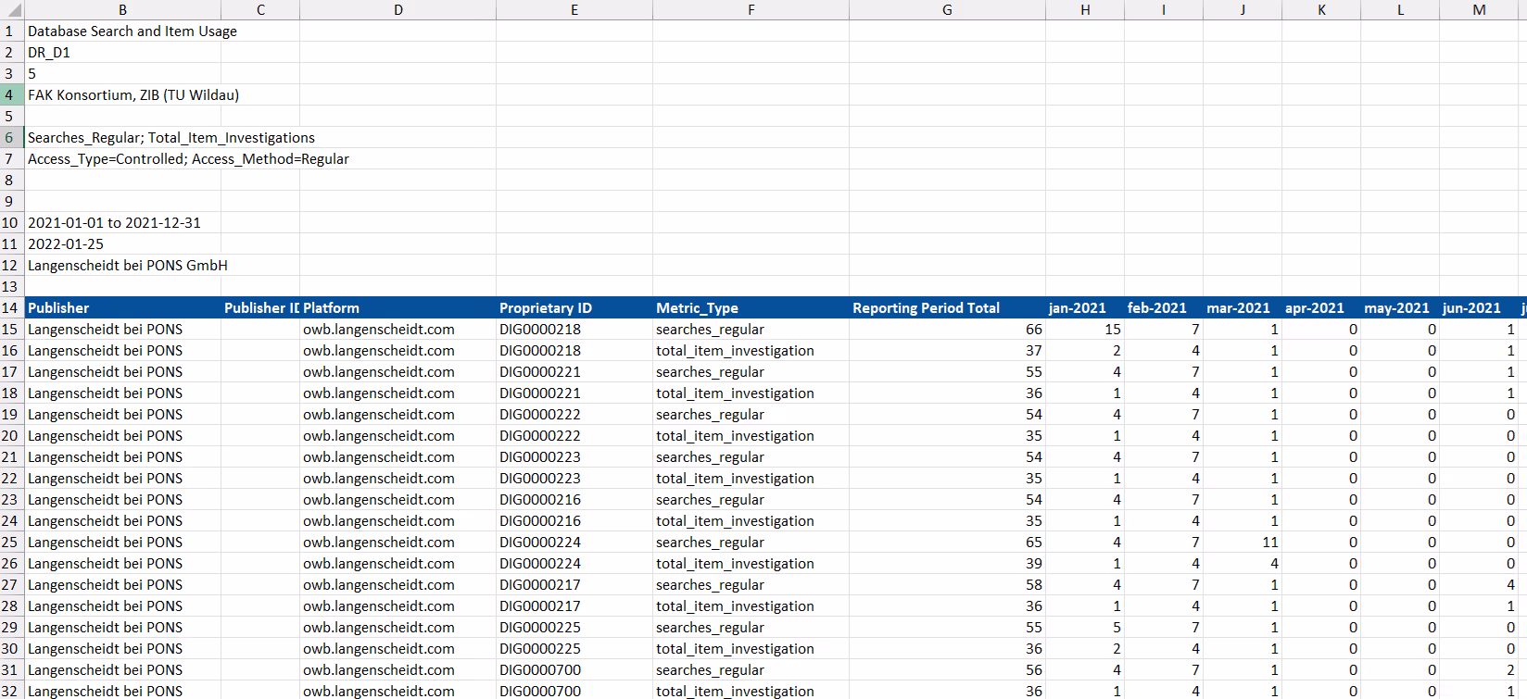Click the 'Publisher' header cell
This screenshot has width=1527, height=699.
pos(122,308)
